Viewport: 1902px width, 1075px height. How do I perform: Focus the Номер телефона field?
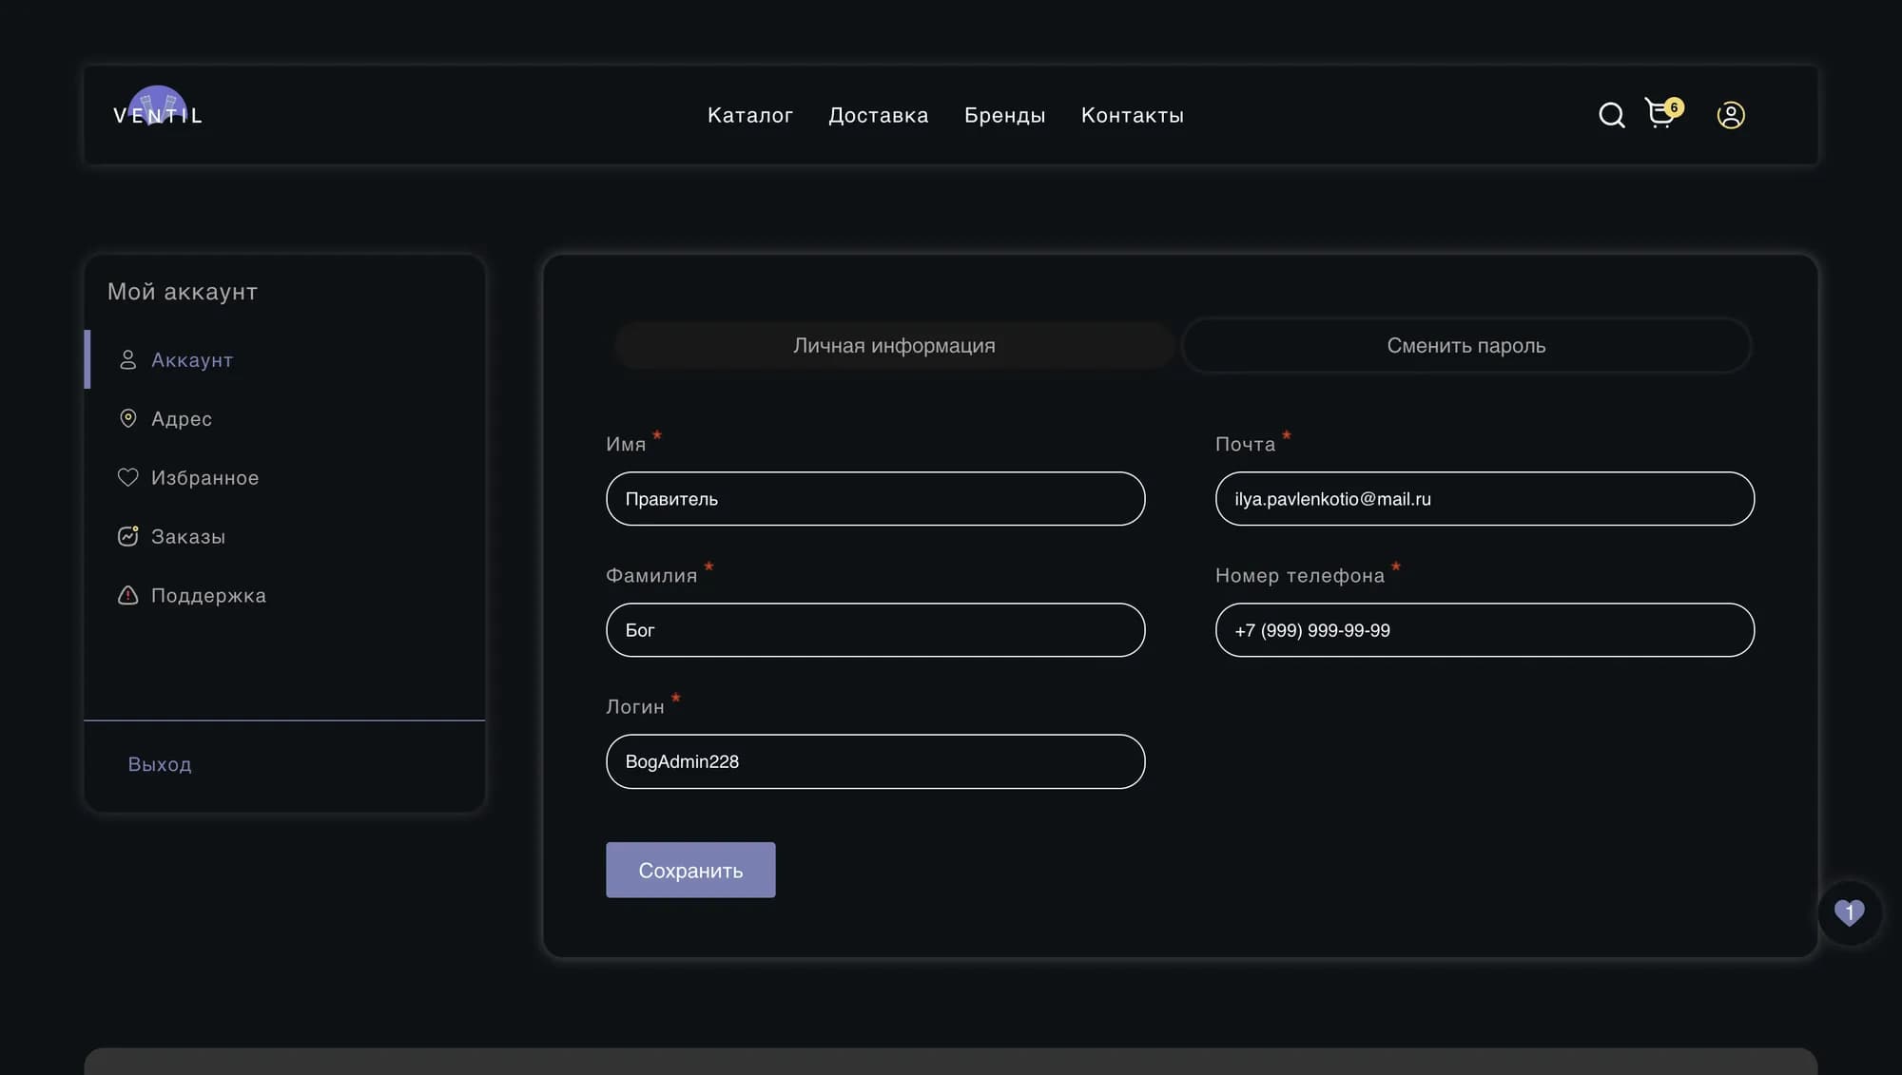1485,629
